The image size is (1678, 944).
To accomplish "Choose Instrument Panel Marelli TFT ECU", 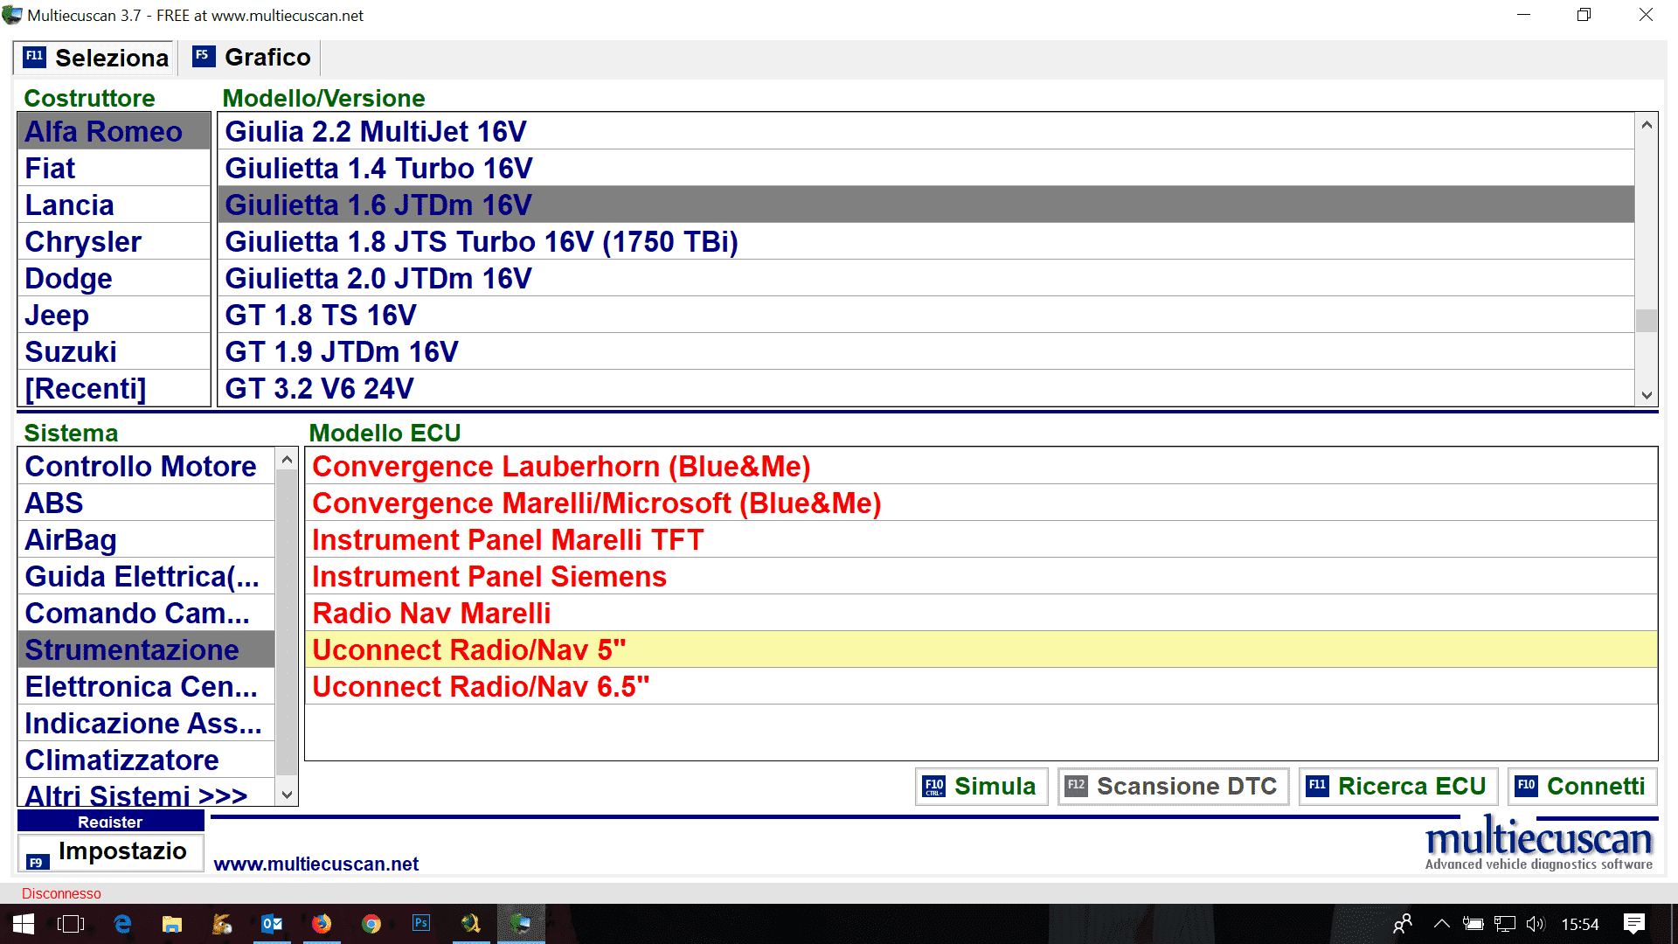I will click(981, 539).
